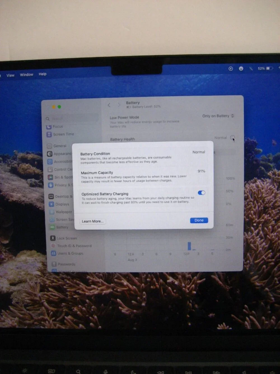
Task: Click the Done button
Action: click(199, 220)
